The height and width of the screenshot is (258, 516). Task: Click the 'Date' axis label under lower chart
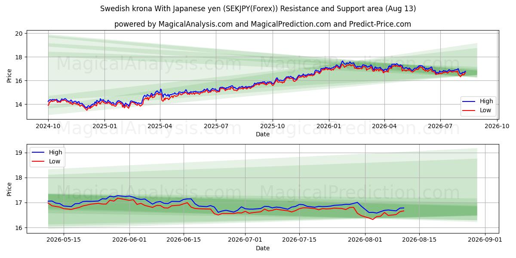coord(263,248)
